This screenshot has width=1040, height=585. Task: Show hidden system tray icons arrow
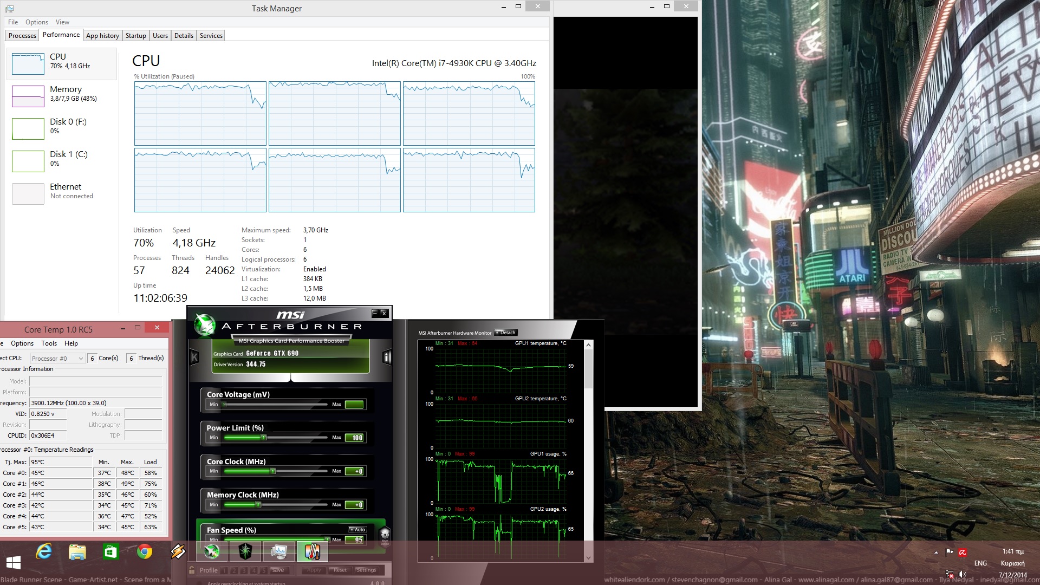pyautogui.click(x=936, y=552)
